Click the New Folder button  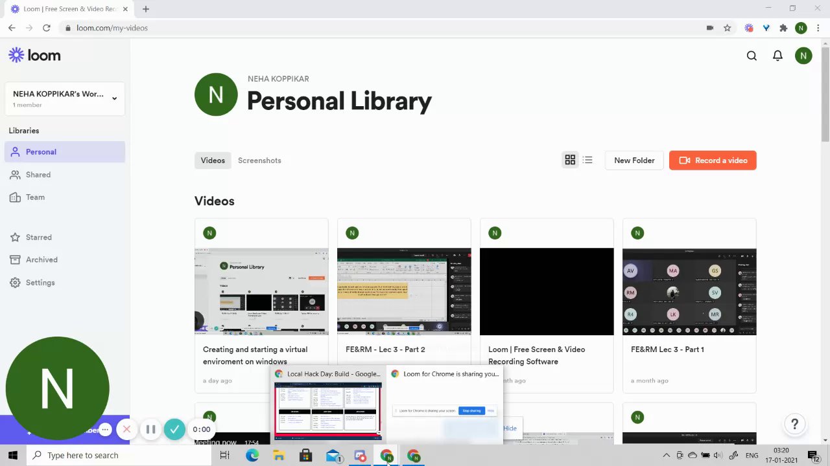point(634,161)
